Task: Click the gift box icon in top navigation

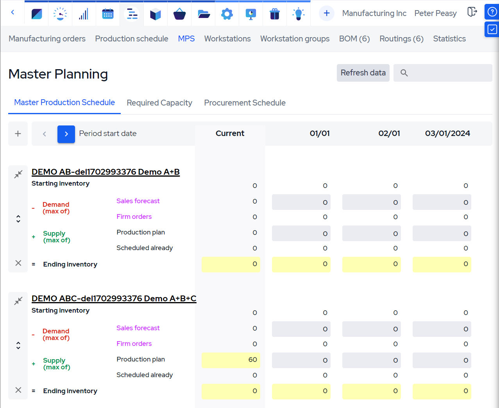Action: point(275,14)
